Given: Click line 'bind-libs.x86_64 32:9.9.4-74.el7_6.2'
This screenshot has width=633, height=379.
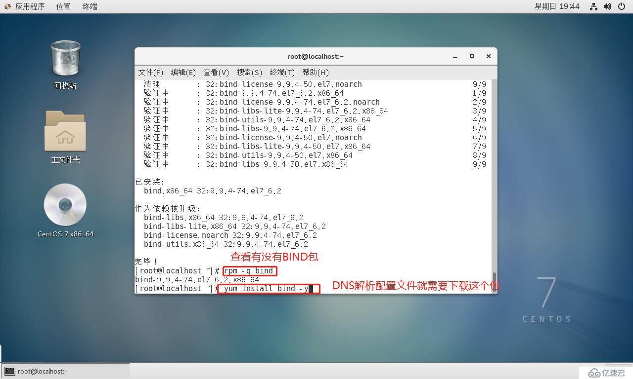Looking at the screenshot, I should coord(224,218).
